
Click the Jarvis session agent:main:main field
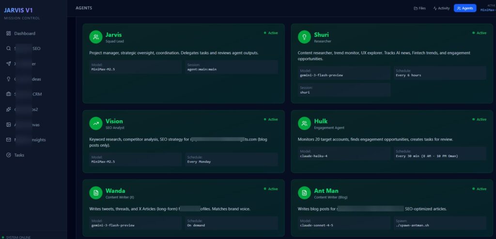tap(232, 67)
